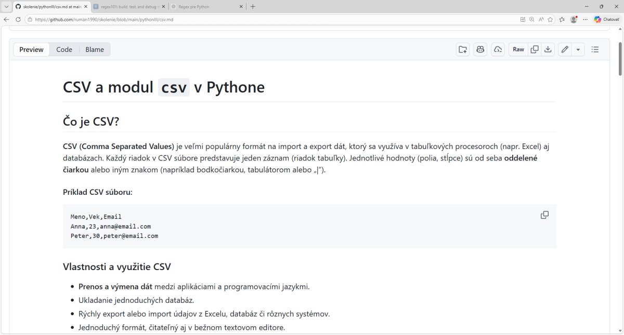Open browser settings and more menu
The image size is (624, 335).
coord(586,19)
